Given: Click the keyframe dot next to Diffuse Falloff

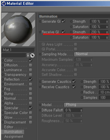Looking at the screenshot, I should pos(40,110).
